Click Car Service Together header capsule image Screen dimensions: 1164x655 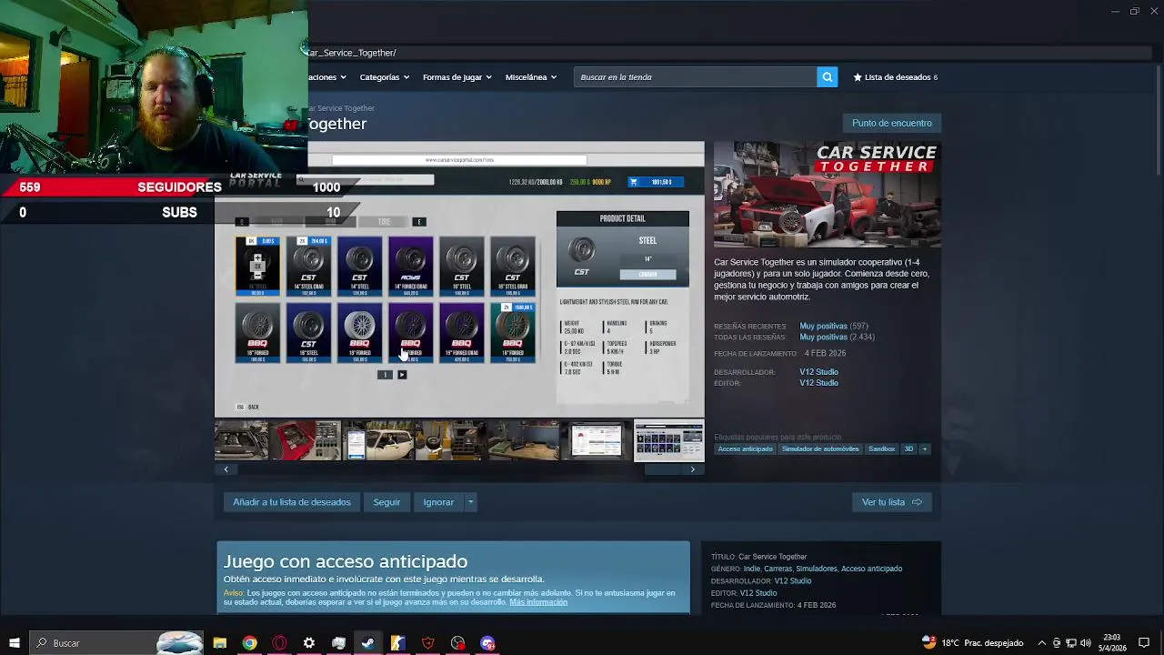coord(828,195)
